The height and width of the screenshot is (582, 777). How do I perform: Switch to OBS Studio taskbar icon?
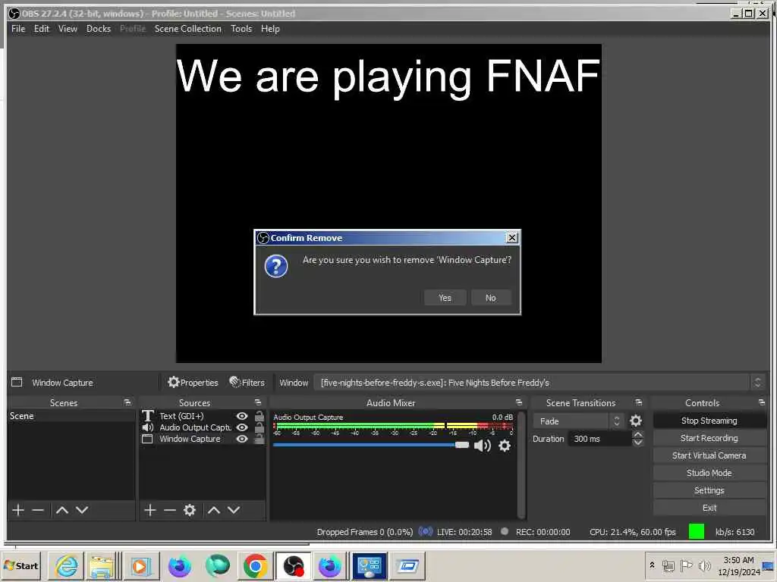(294, 565)
